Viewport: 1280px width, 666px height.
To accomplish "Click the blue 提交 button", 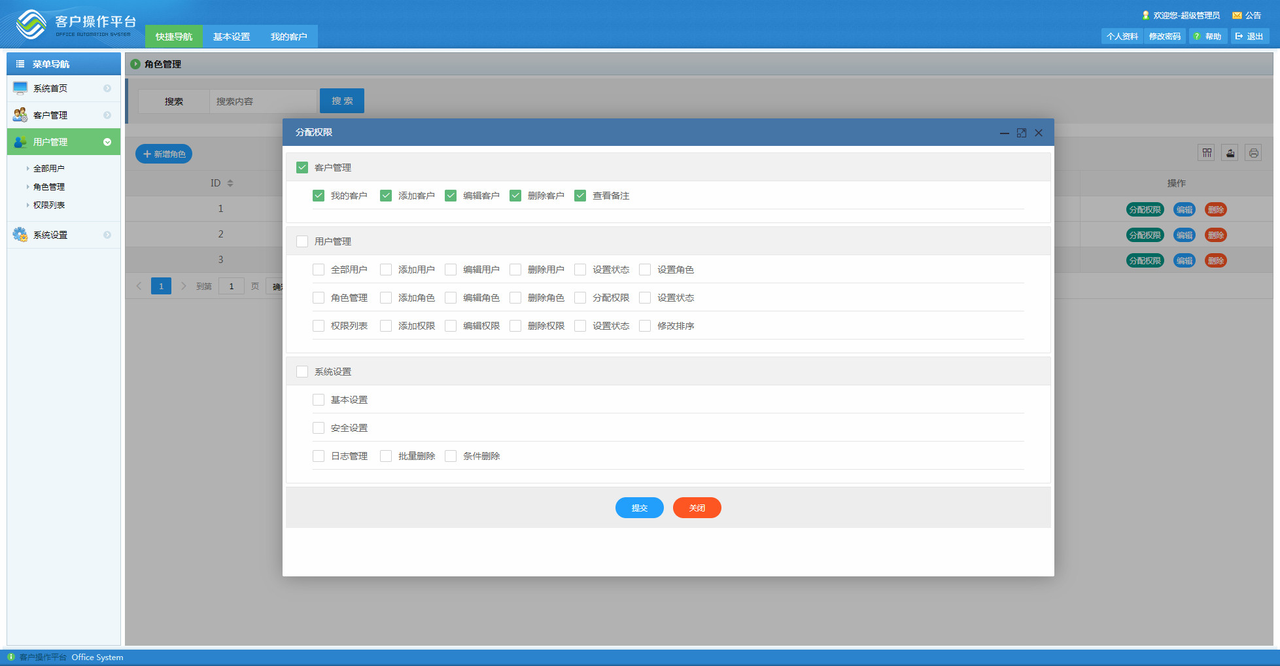I will tap(640, 508).
